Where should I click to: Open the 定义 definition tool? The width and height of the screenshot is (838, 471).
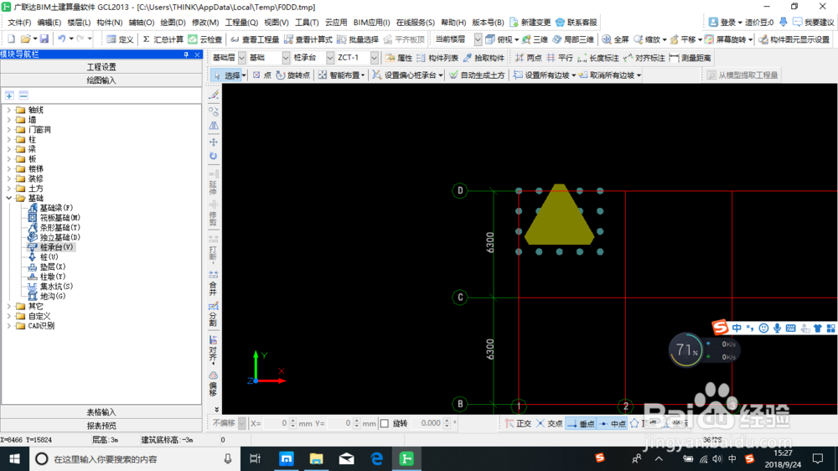[120, 39]
